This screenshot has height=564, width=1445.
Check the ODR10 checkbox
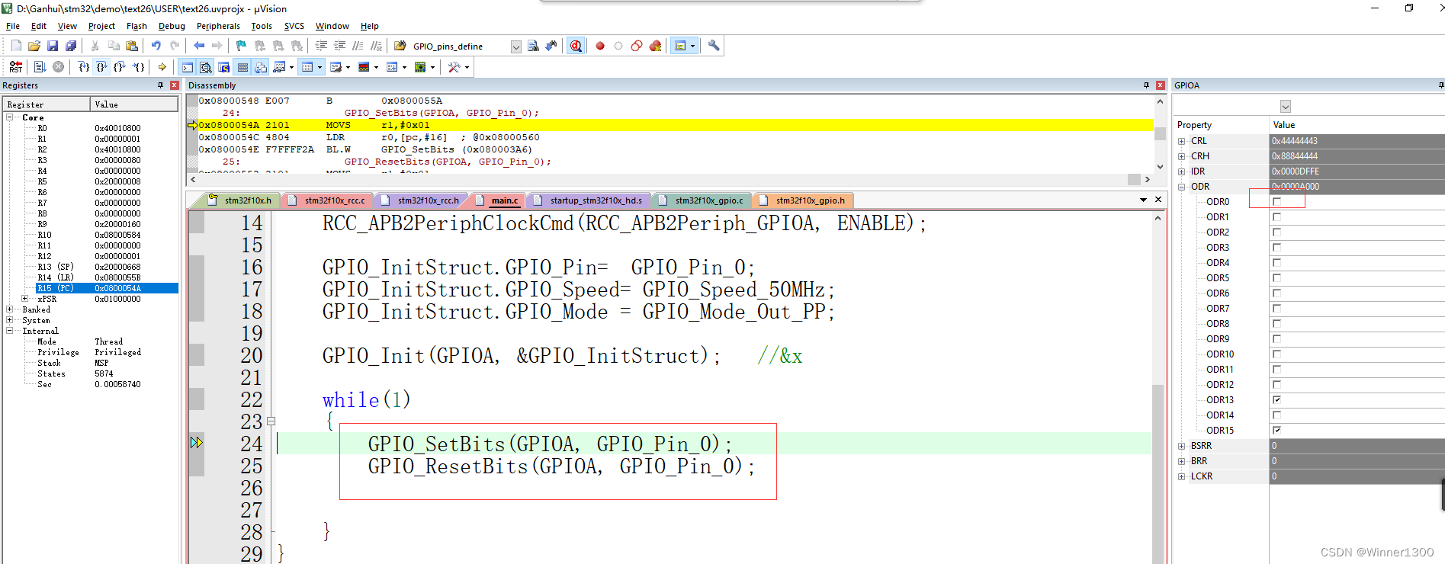pyautogui.click(x=1276, y=354)
